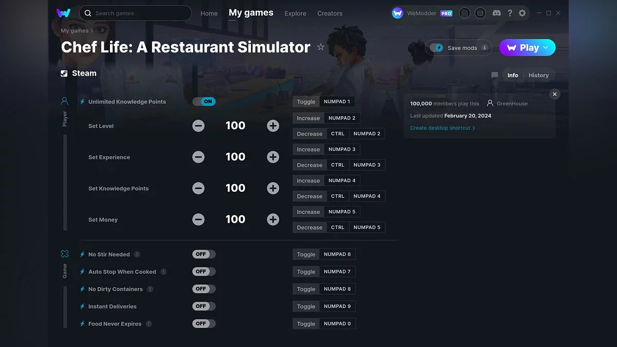This screenshot has height=347, width=617.
Task: Click info icon beside Auto Stop When Cooked
Action: pyautogui.click(x=164, y=272)
